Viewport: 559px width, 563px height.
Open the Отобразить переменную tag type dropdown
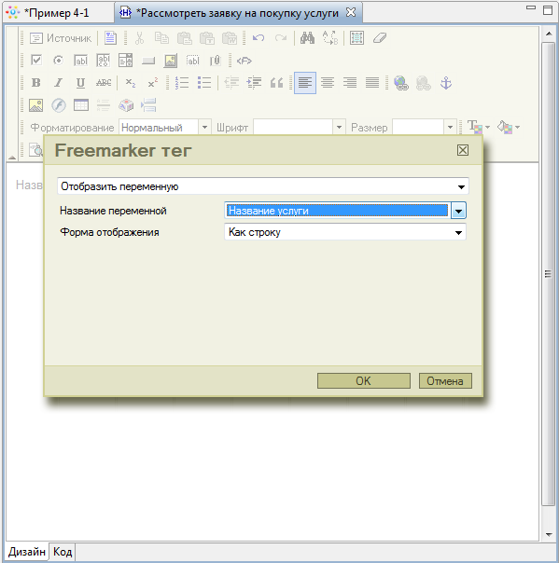[263, 186]
